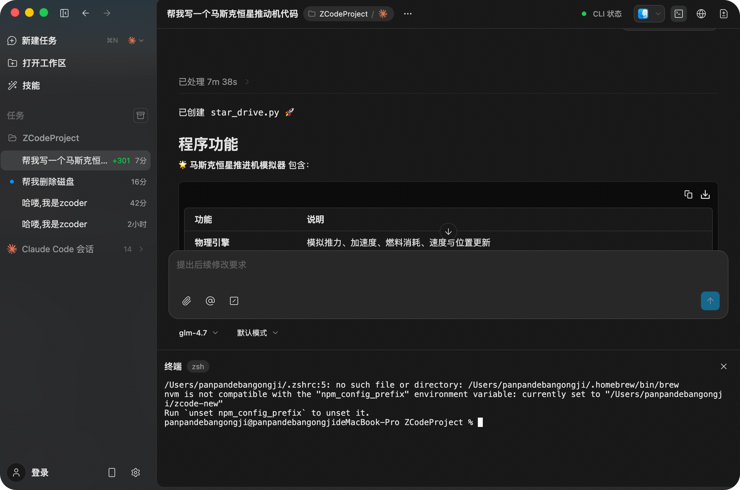Copy the code block contents

click(x=688, y=194)
